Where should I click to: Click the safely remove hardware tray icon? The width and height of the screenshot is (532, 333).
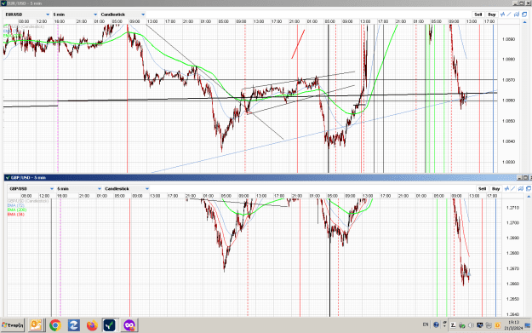click(461, 325)
